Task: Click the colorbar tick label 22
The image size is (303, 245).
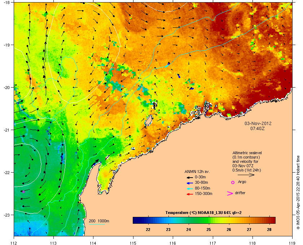Action: point(148,230)
